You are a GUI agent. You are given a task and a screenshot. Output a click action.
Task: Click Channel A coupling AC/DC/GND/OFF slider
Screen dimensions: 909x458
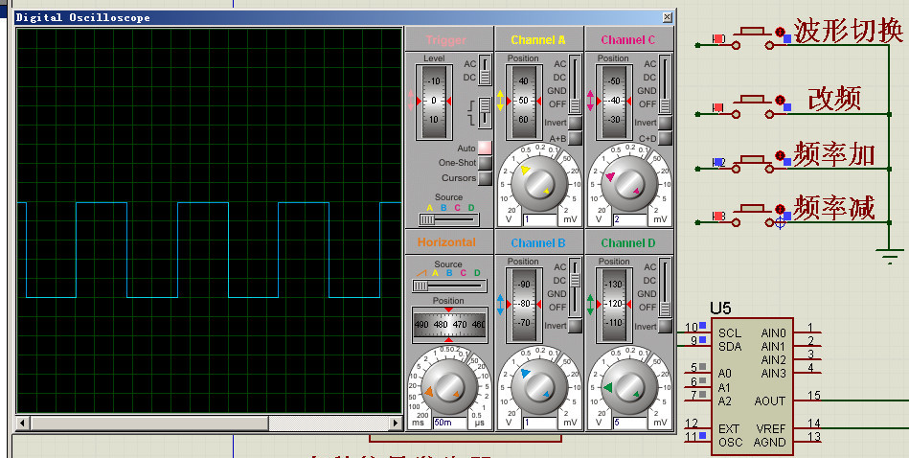575,84
